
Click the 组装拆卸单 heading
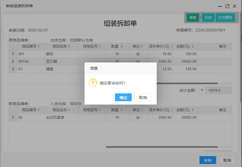point(120,23)
